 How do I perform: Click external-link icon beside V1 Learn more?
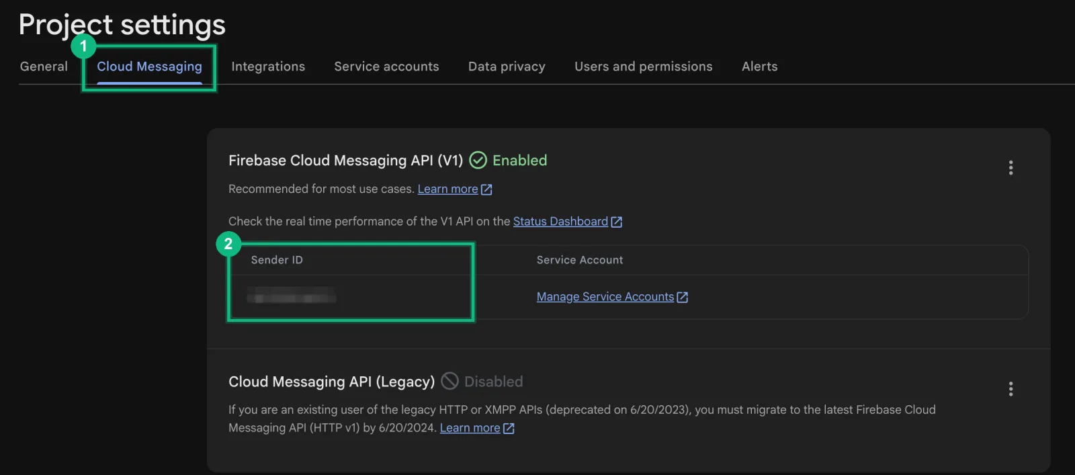(x=486, y=190)
